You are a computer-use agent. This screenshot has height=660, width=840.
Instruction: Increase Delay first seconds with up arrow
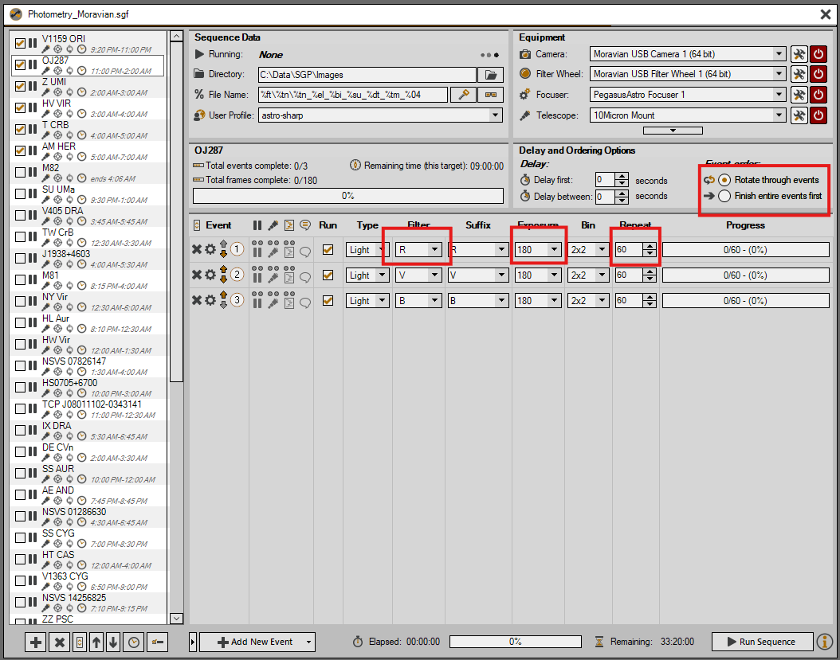coord(622,177)
